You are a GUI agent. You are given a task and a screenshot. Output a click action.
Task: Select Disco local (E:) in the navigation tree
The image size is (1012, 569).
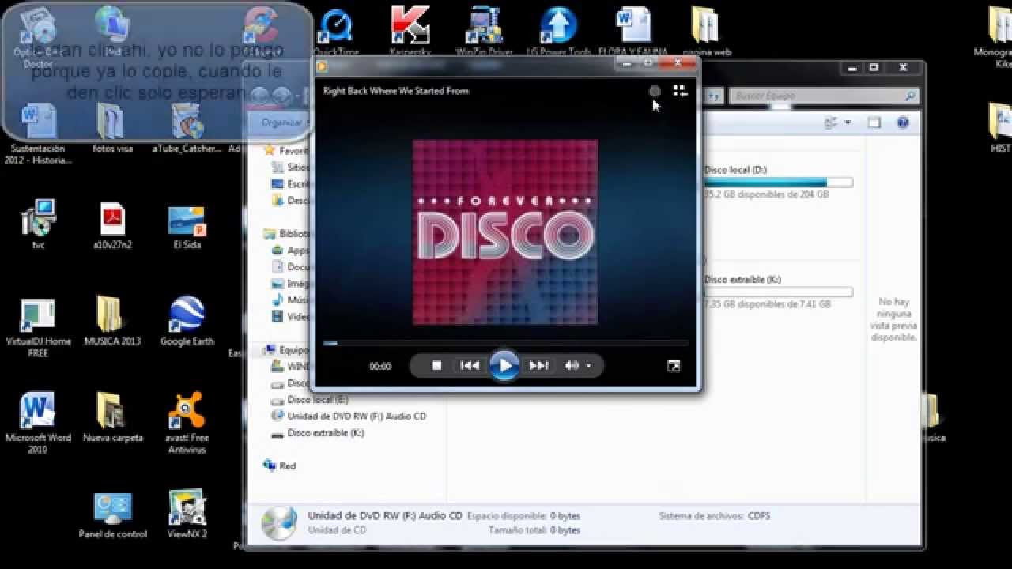310,400
